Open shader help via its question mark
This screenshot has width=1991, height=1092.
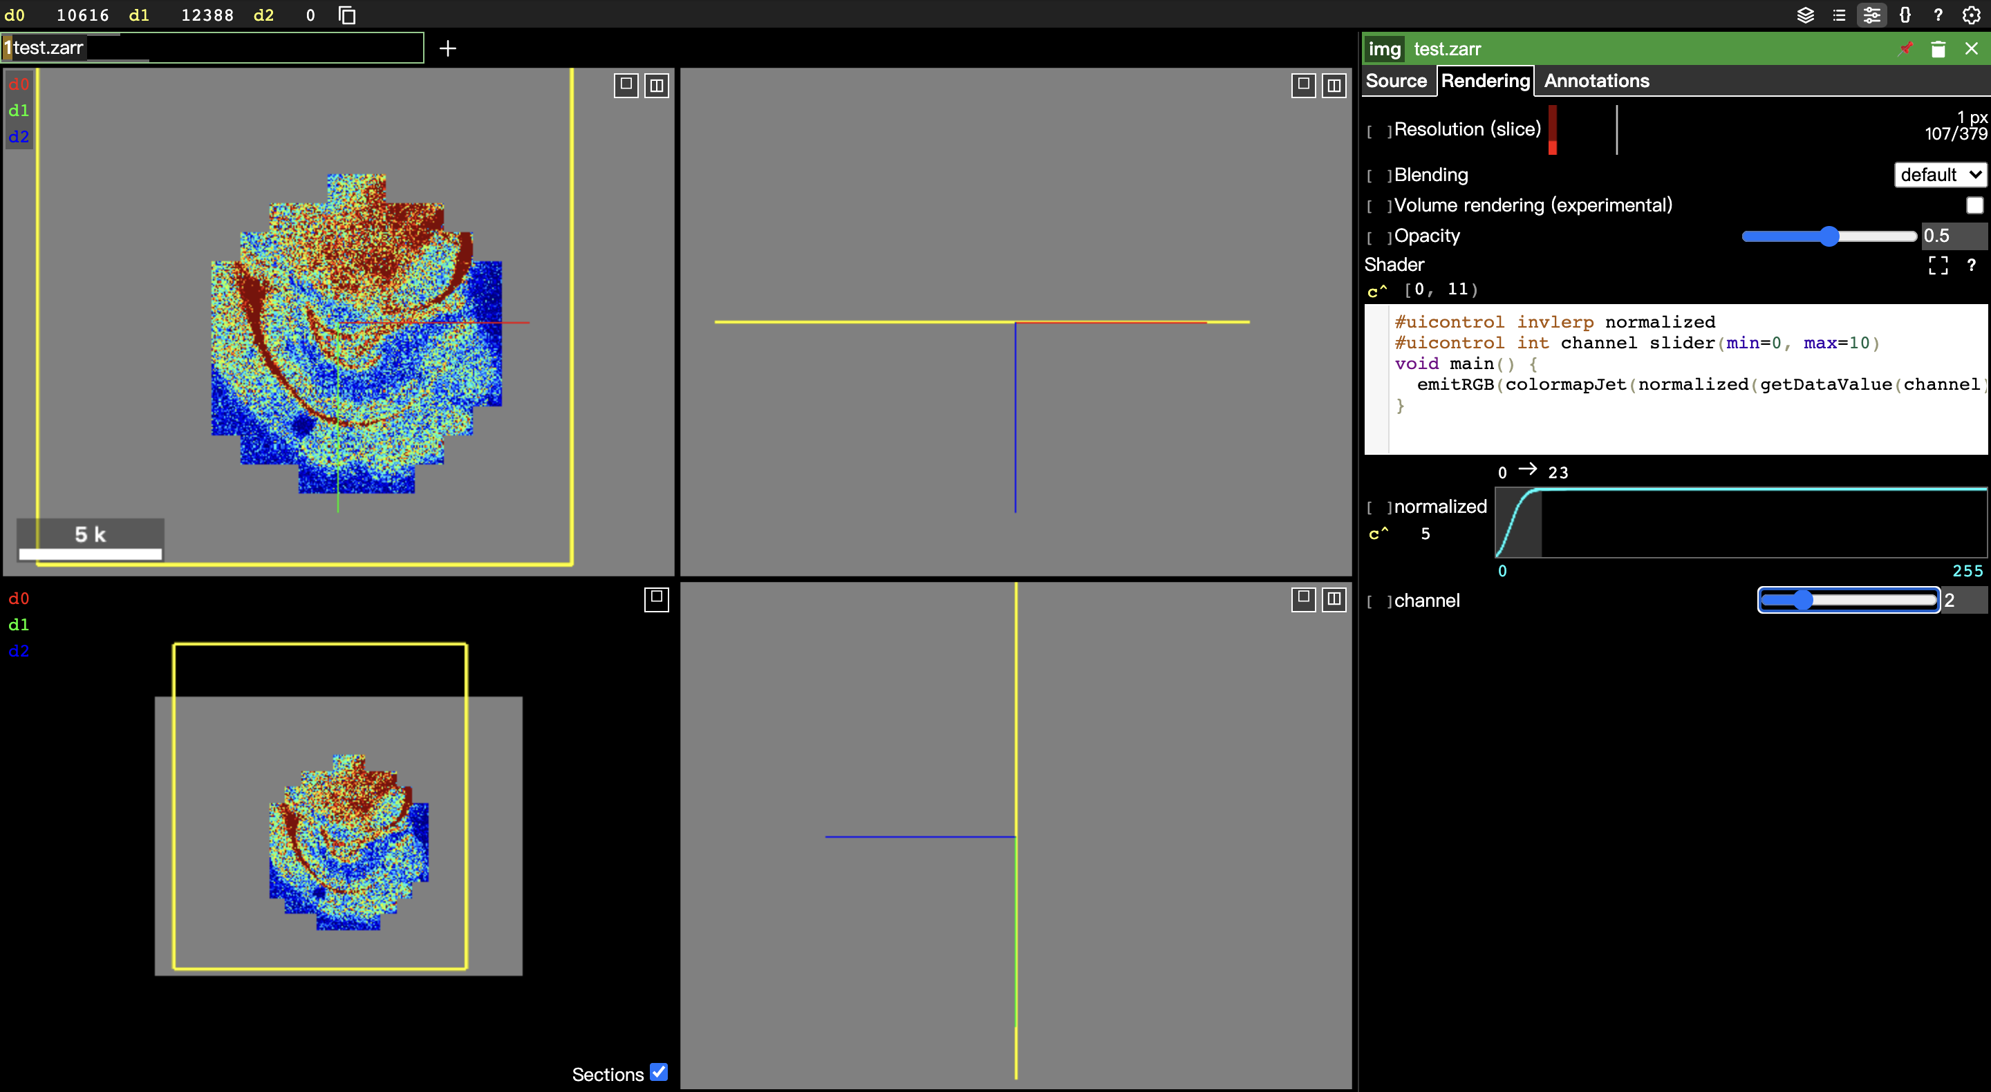coord(1972,265)
